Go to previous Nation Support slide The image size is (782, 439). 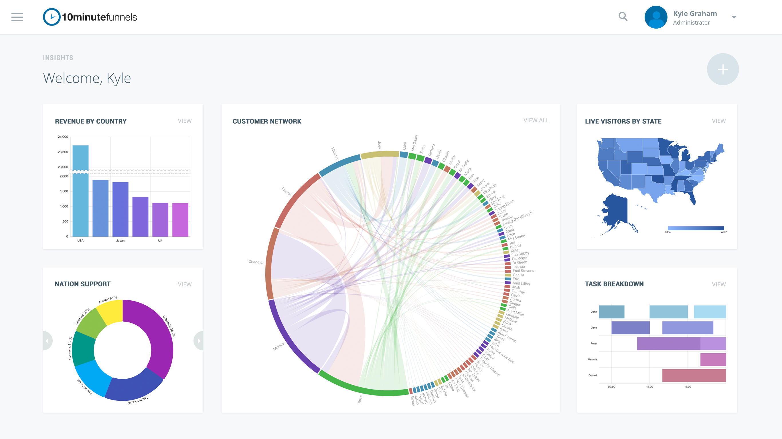[x=47, y=341]
